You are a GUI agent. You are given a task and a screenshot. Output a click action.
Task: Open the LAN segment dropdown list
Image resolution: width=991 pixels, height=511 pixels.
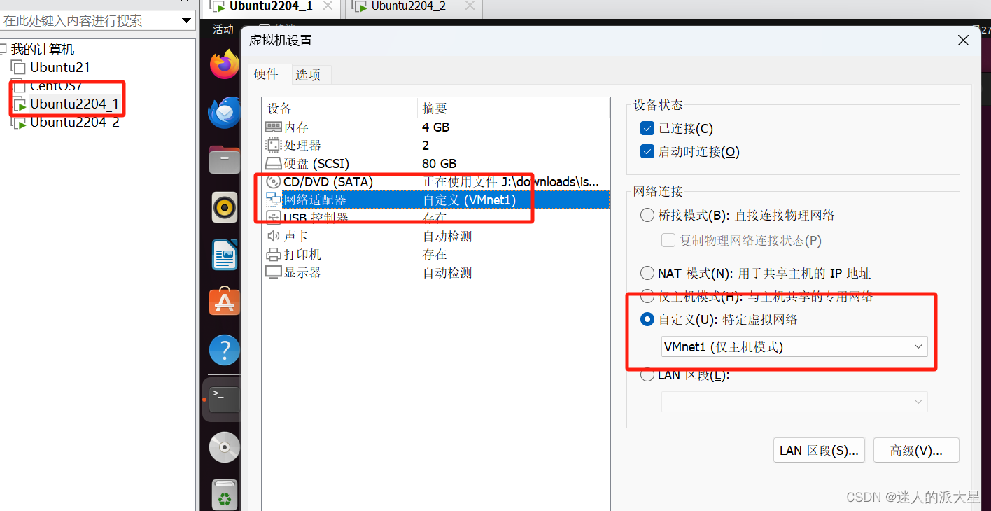pyautogui.click(x=794, y=402)
